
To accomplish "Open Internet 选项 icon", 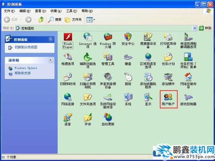I will click(x=88, y=40).
